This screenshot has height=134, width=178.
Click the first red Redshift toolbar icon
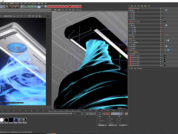(49, 6)
